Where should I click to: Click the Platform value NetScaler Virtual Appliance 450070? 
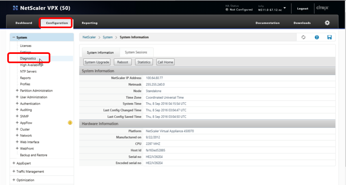pyautogui.click(x=170, y=131)
